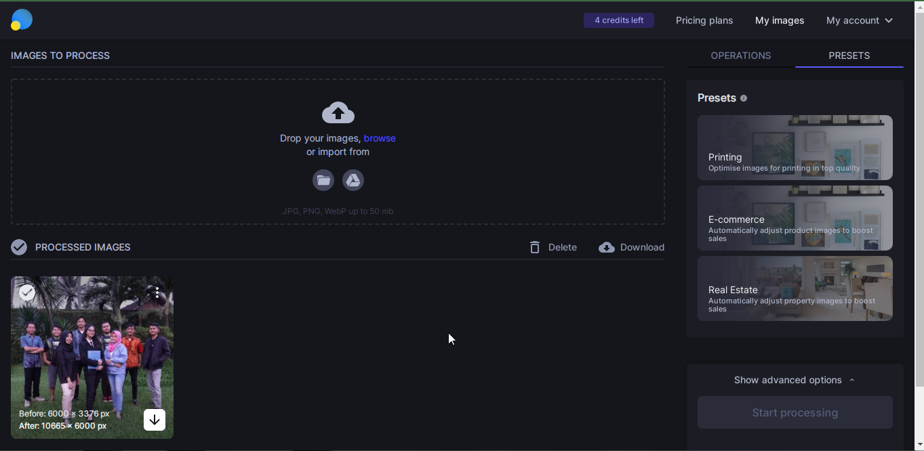Open Pricing plans page
Image resolution: width=924 pixels, height=451 pixels.
pos(704,20)
